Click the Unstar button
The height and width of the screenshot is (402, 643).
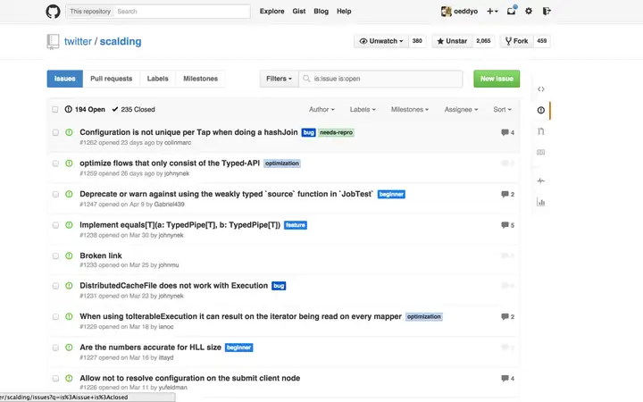point(452,41)
